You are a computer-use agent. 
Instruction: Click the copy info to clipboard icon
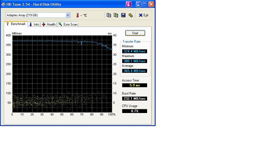click(109, 15)
